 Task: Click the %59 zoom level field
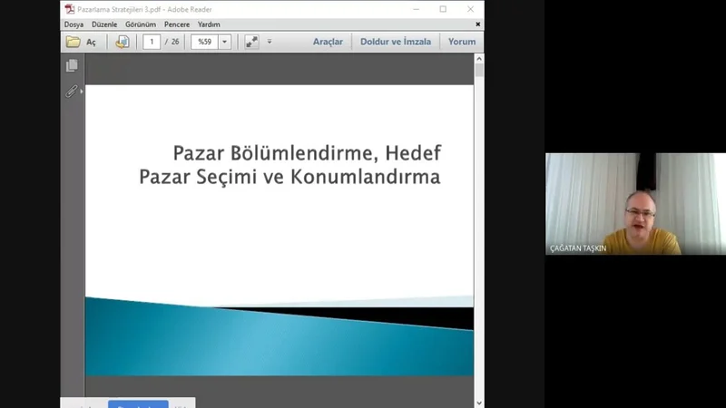205,42
